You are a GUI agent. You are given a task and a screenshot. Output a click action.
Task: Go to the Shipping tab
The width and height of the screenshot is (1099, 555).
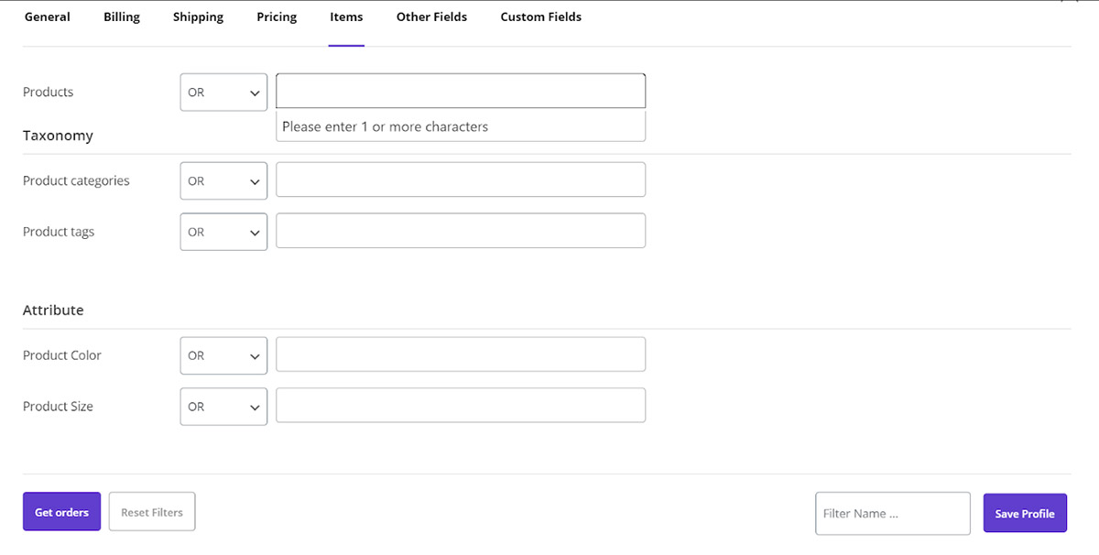point(198,17)
